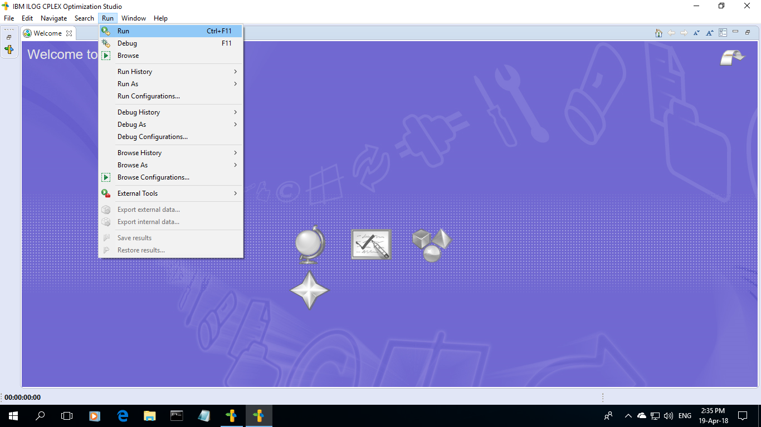Viewport: 761px width, 427px height.
Task: Select the Run command in the menu
Action: (x=124, y=31)
